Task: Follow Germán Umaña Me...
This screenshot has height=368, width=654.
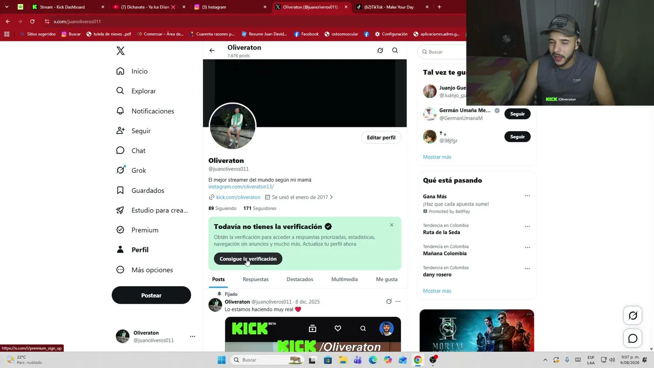Action: [517, 114]
